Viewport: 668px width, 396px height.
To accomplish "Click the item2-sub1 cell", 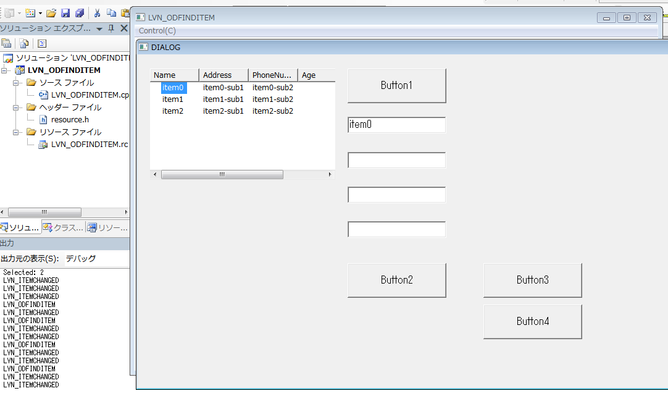I will pos(223,111).
